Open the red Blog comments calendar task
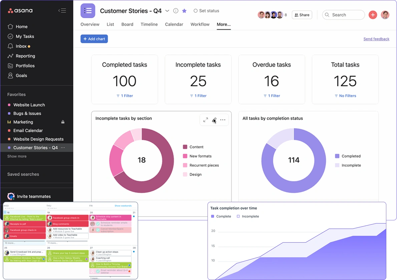 (67, 224)
